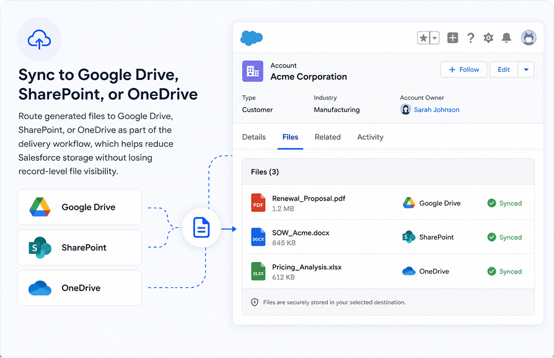The image size is (554, 358).
Task: Click the Follow button
Action: click(464, 69)
